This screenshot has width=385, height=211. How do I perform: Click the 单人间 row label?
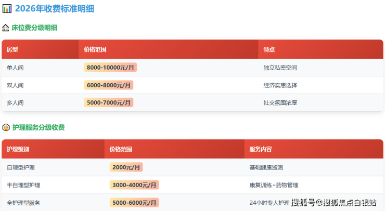(x=15, y=68)
